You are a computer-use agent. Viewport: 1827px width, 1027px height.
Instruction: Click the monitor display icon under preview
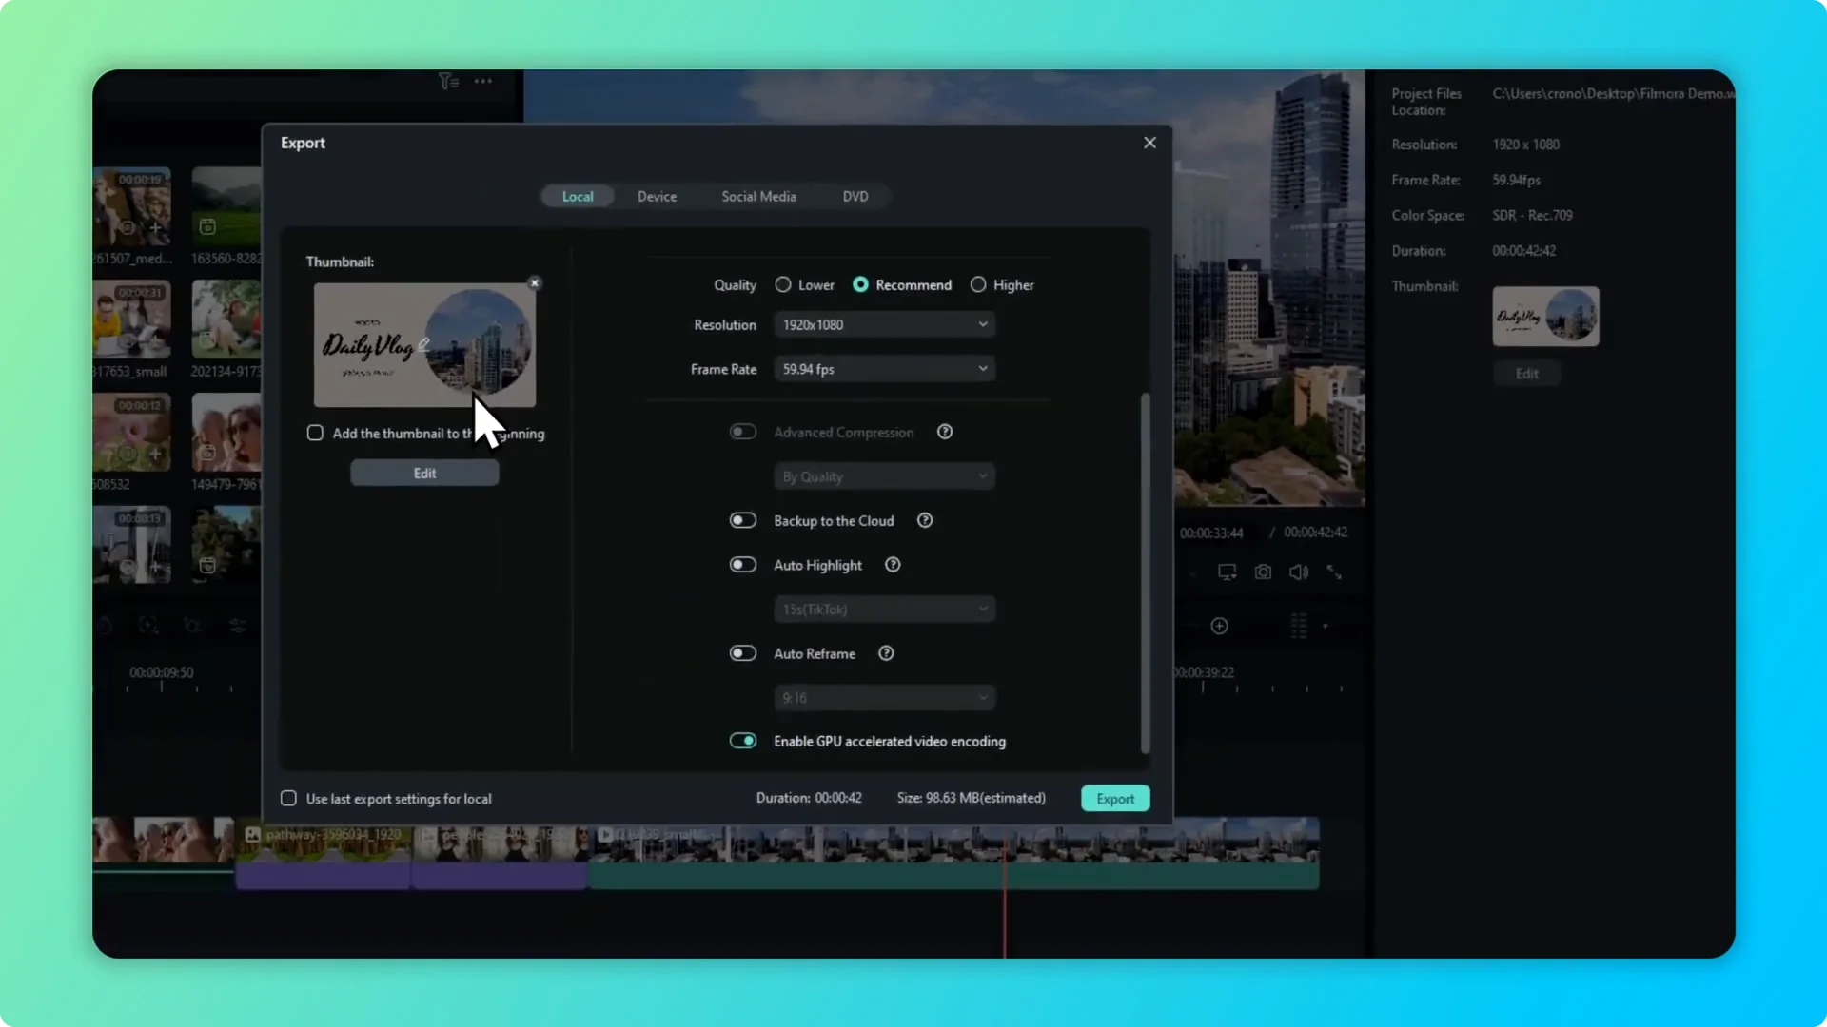click(x=1228, y=572)
